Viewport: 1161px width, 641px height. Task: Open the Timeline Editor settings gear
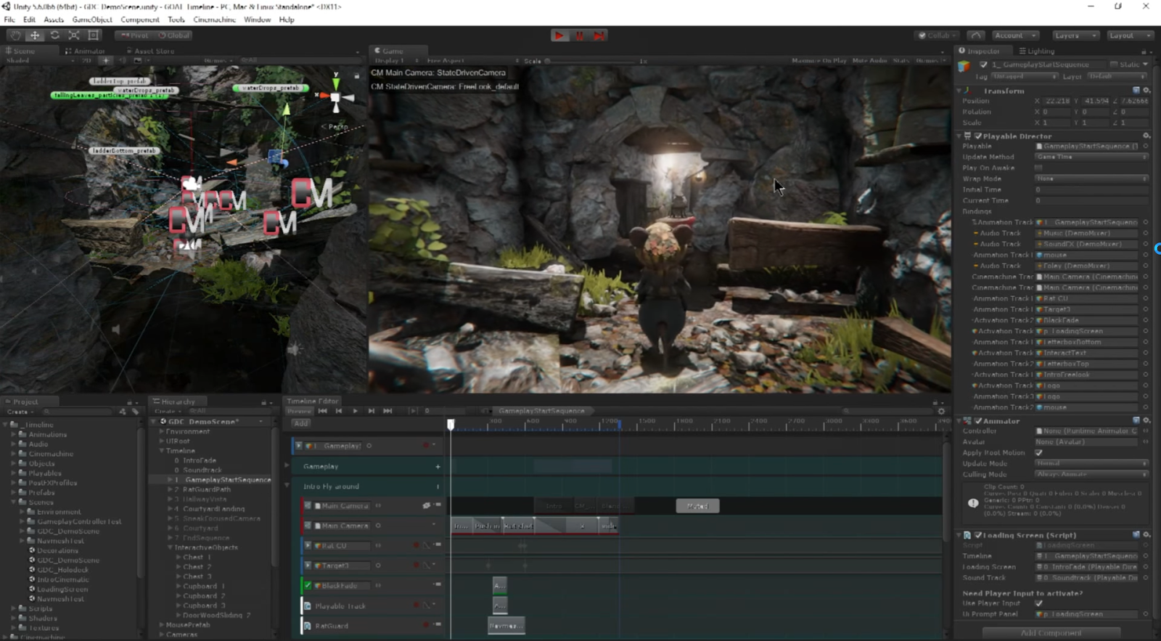pos(941,411)
